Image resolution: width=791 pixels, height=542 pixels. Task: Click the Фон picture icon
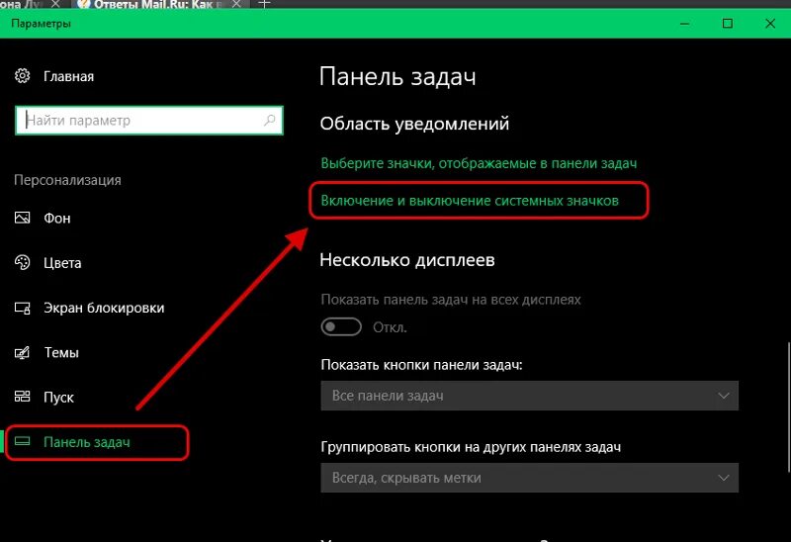coord(22,218)
